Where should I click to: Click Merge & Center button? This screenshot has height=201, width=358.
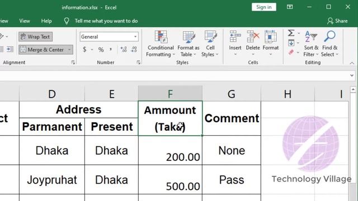(42, 50)
